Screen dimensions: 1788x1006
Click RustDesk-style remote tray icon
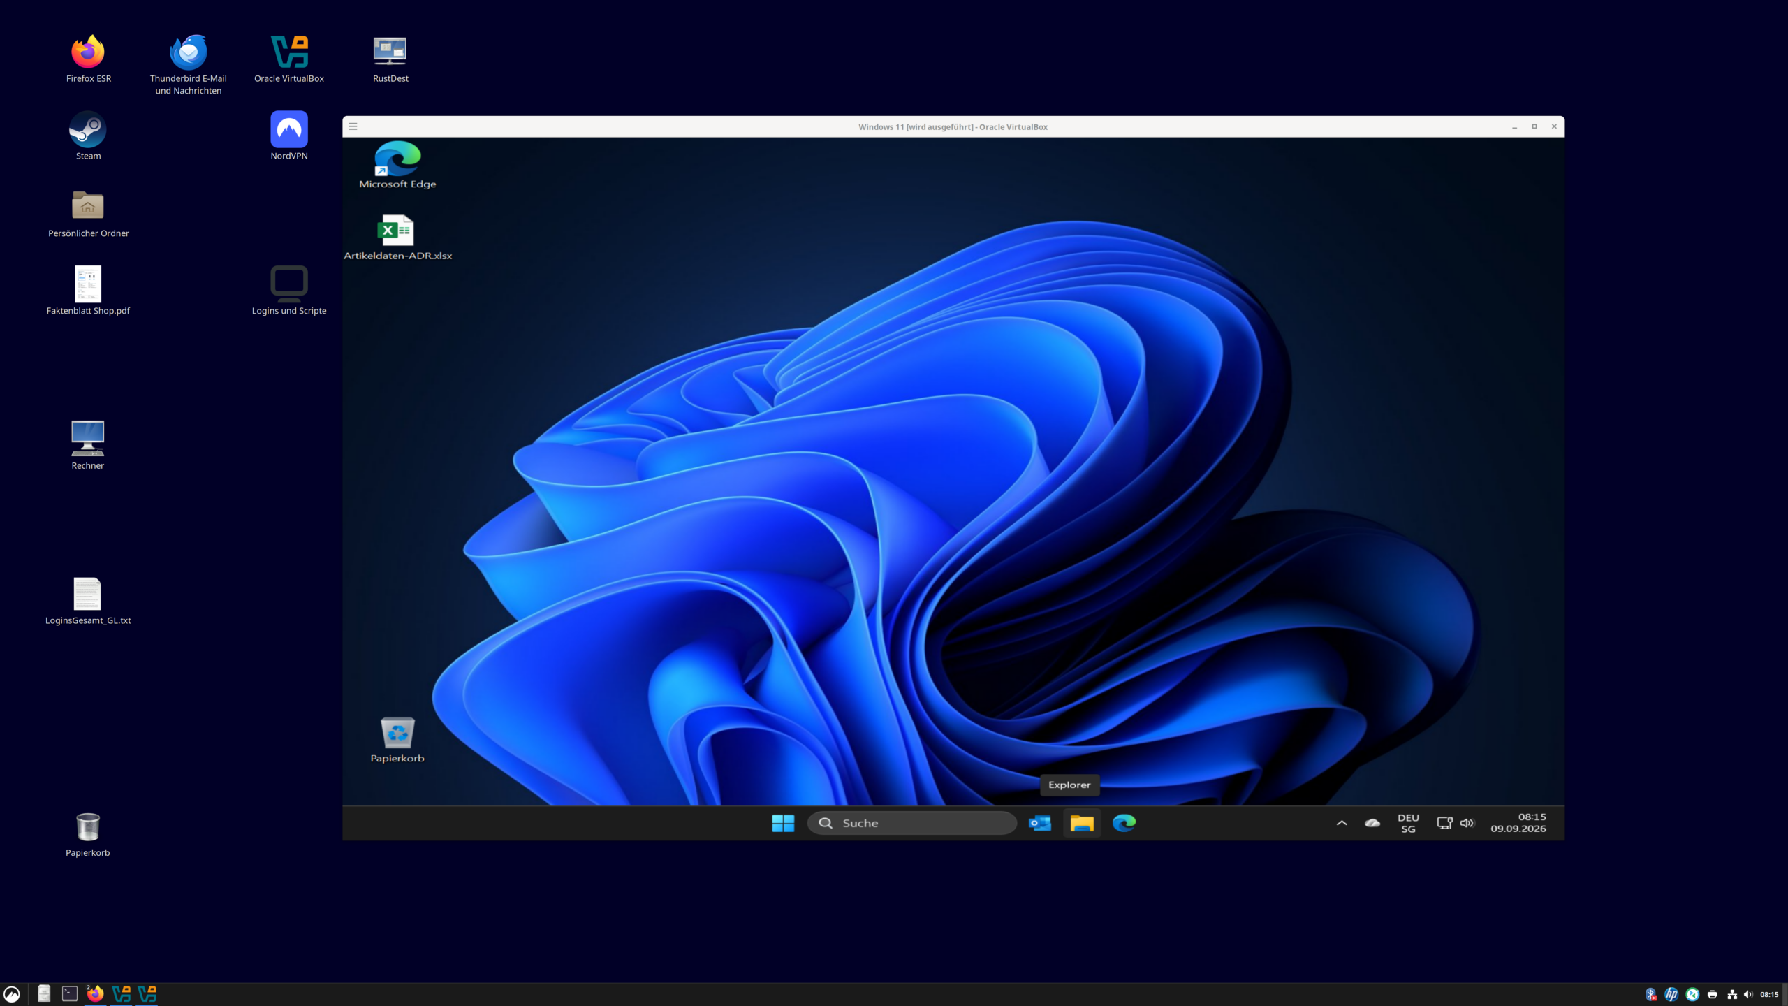pos(1692,994)
